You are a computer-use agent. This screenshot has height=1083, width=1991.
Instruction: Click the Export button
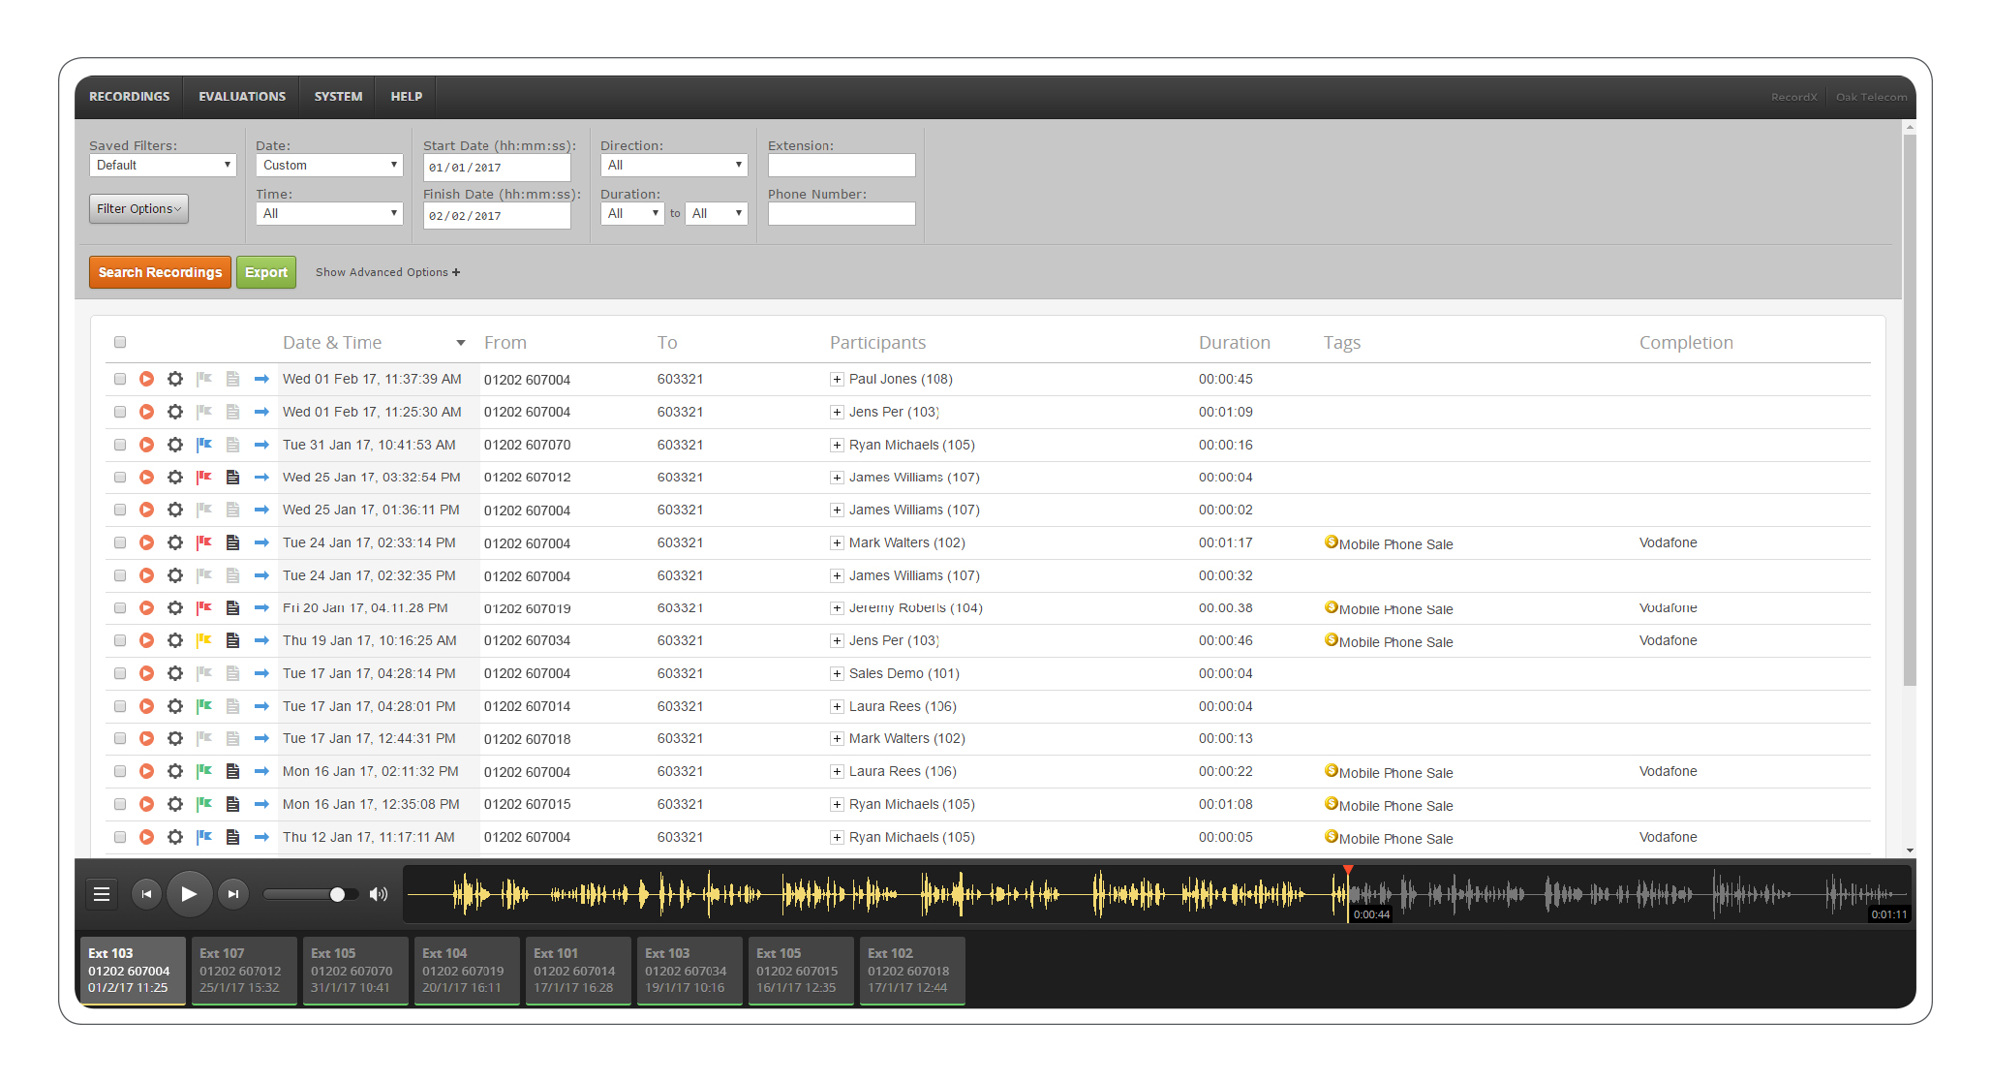[x=266, y=272]
